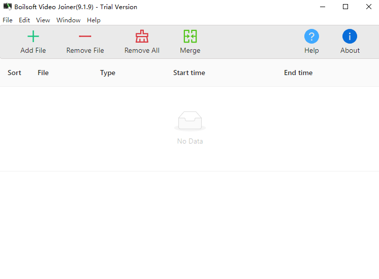Screen dimensions: 379x279
Task: Click the Sort column header
Action: 15,73
